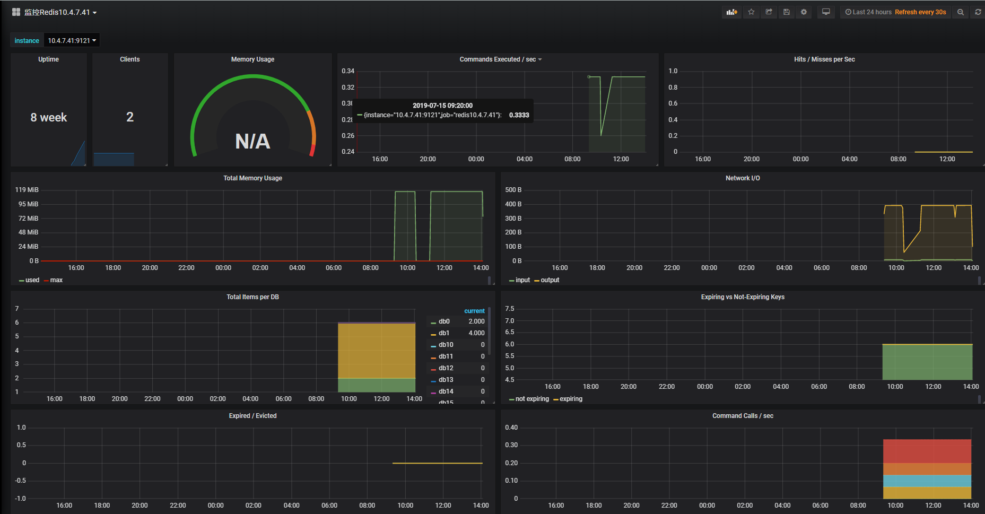Open the Add panel icon
Image resolution: width=985 pixels, height=514 pixels.
(732, 12)
